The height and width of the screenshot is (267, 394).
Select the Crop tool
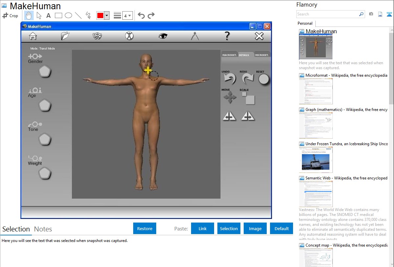click(10, 15)
